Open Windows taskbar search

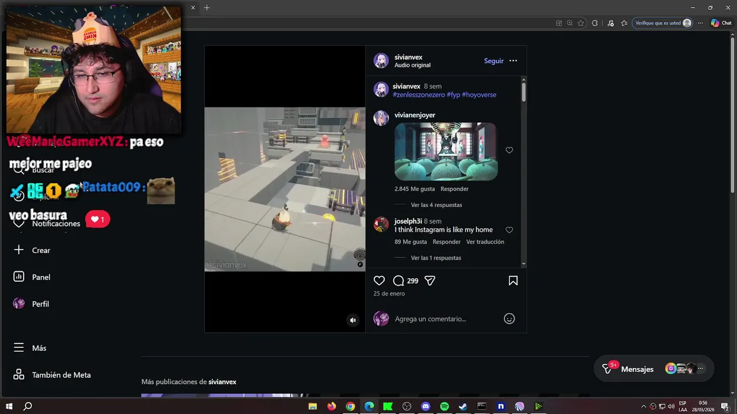(27, 407)
